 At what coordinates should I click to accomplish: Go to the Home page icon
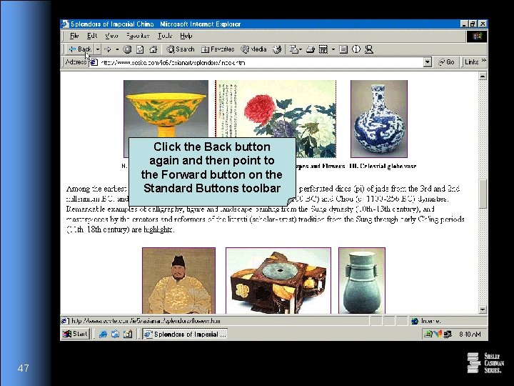point(153,49)
